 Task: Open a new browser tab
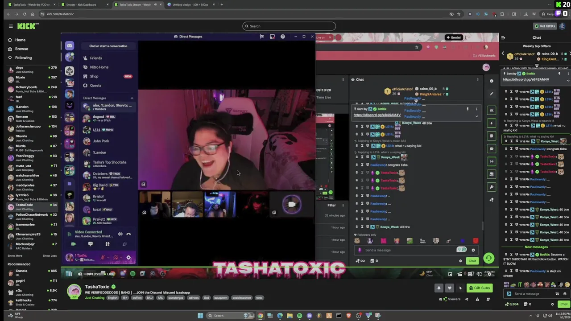[x=222, y=4]
